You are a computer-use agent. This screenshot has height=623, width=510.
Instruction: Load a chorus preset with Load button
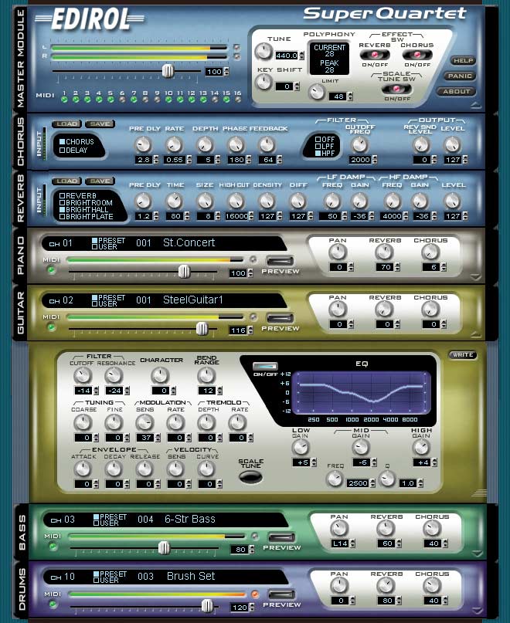click(x=66, y=124)
